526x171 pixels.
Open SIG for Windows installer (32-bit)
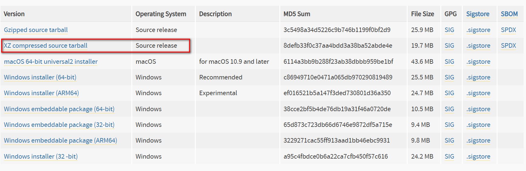[x=449, y=156]
